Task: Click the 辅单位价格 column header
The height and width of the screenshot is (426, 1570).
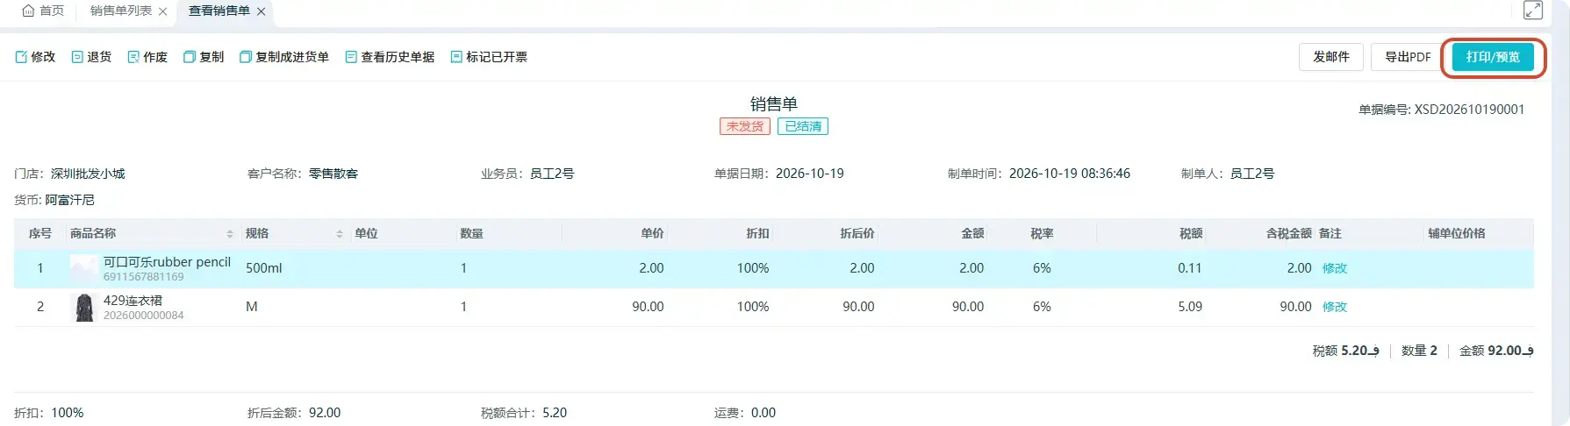Action: pyautogui.click(x=1457, y=233)
